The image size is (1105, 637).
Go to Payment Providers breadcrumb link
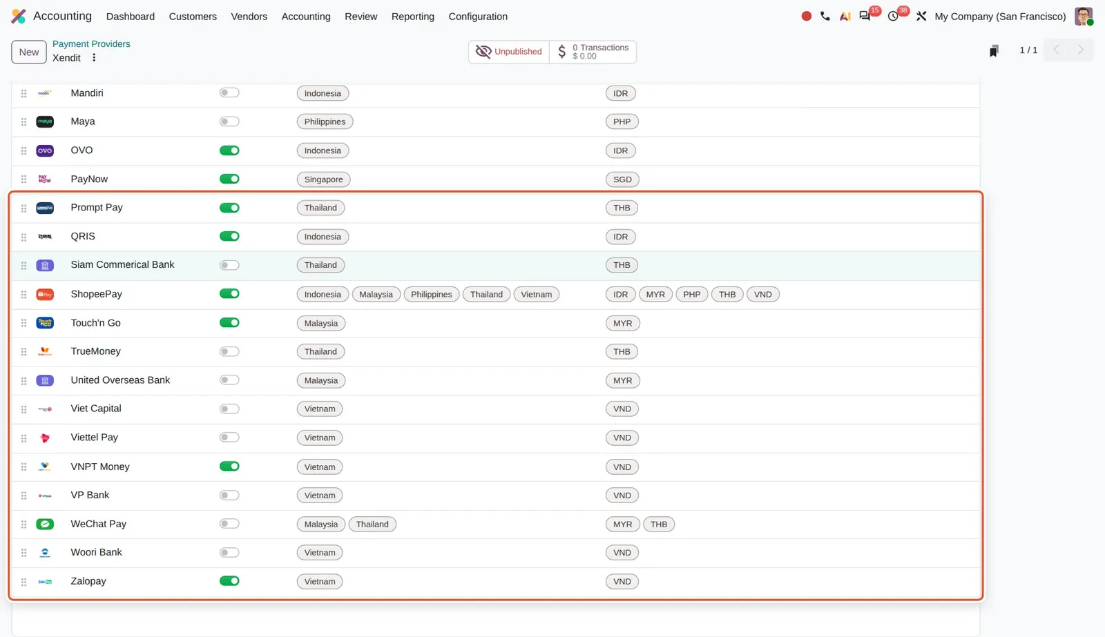point(91,43)
